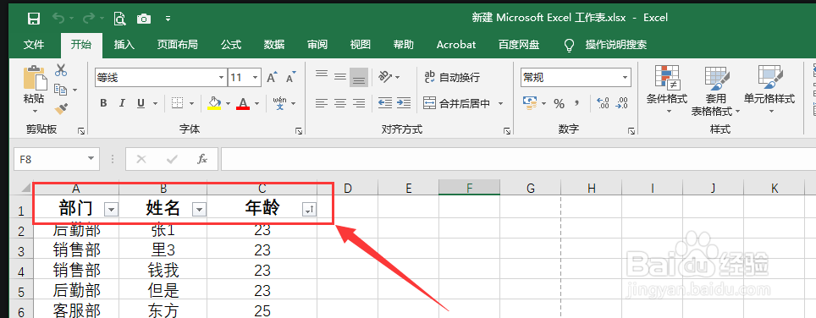Click the camera screenshot icon

pos(144,19)
